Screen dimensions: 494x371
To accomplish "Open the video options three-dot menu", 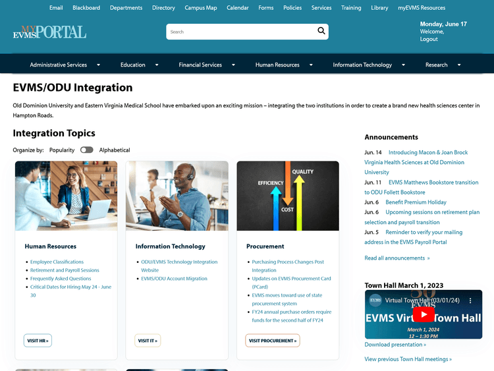I will [470, 300].
